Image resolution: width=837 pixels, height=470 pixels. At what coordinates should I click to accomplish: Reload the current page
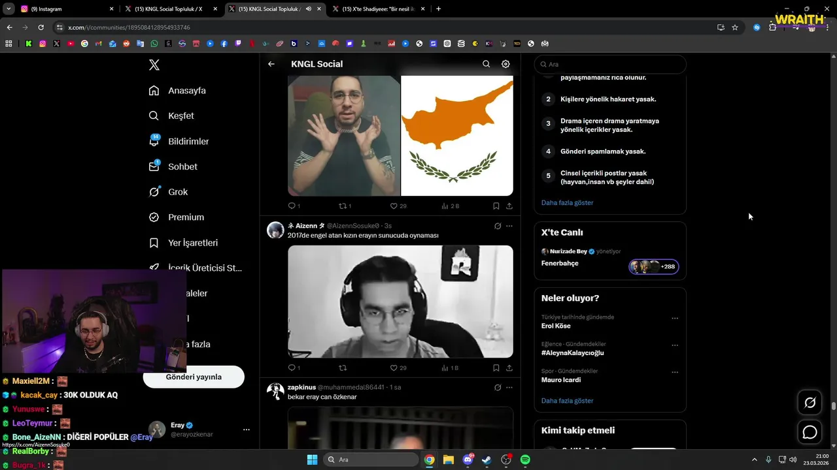[41, 27]
